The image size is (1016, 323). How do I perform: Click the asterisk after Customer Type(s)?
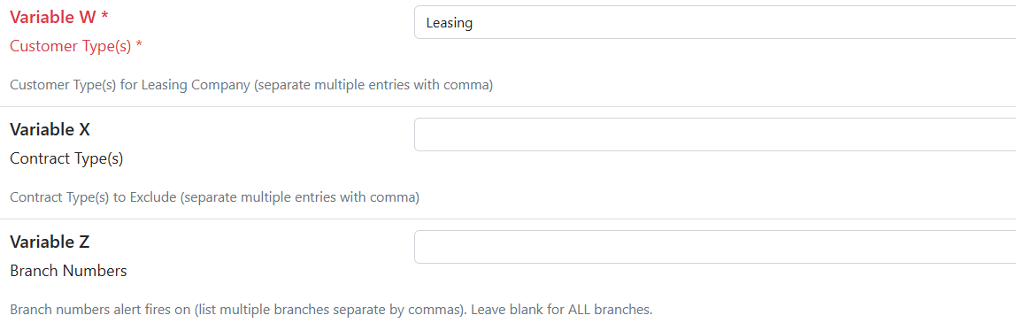[x=139, y=45]
